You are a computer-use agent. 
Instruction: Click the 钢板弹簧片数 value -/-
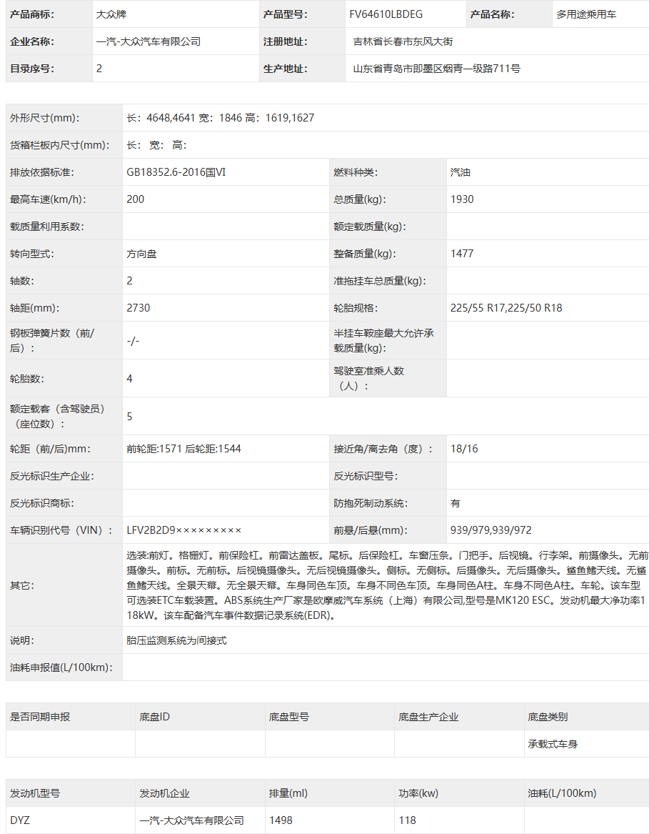pos(133,340)
